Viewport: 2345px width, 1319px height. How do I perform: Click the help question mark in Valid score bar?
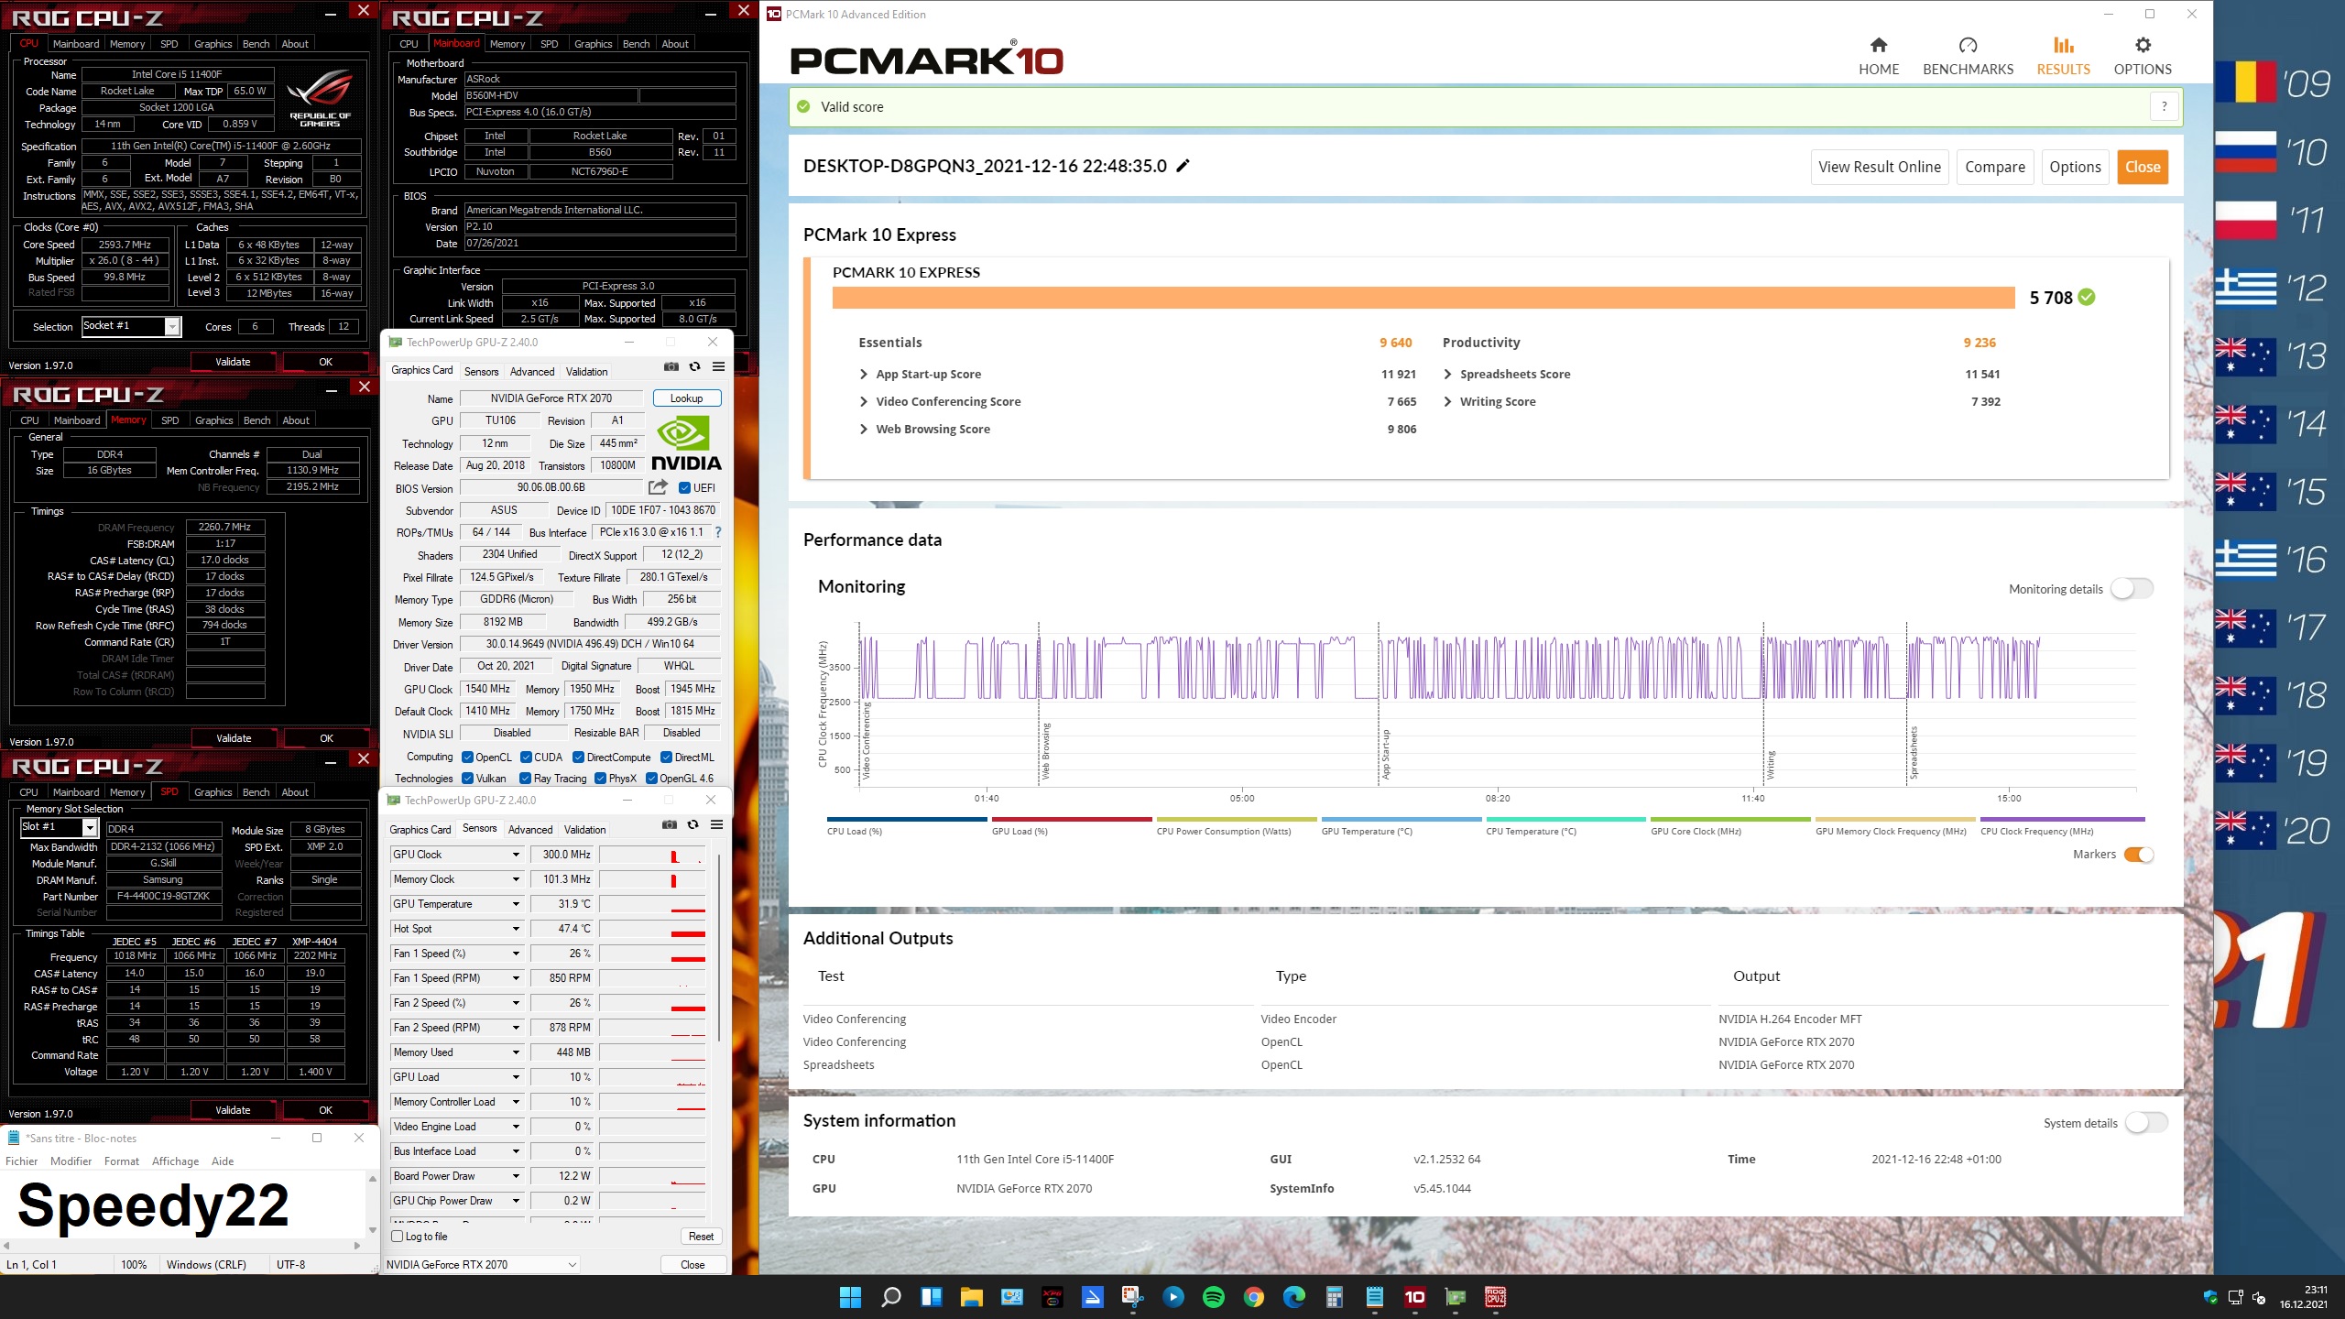pyautogui.click(x=2165, y=106)
